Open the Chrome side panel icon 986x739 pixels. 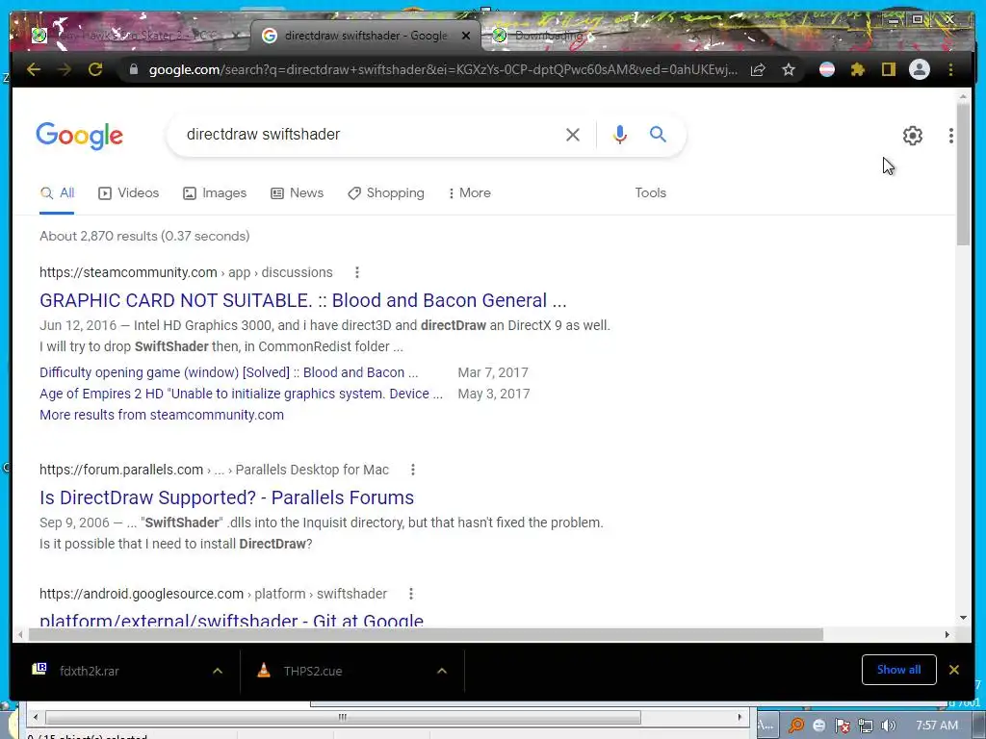(x=888, y=69)
